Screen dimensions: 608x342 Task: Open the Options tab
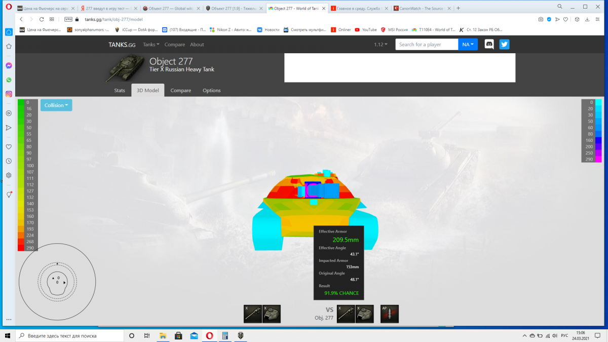click(211, 90)
